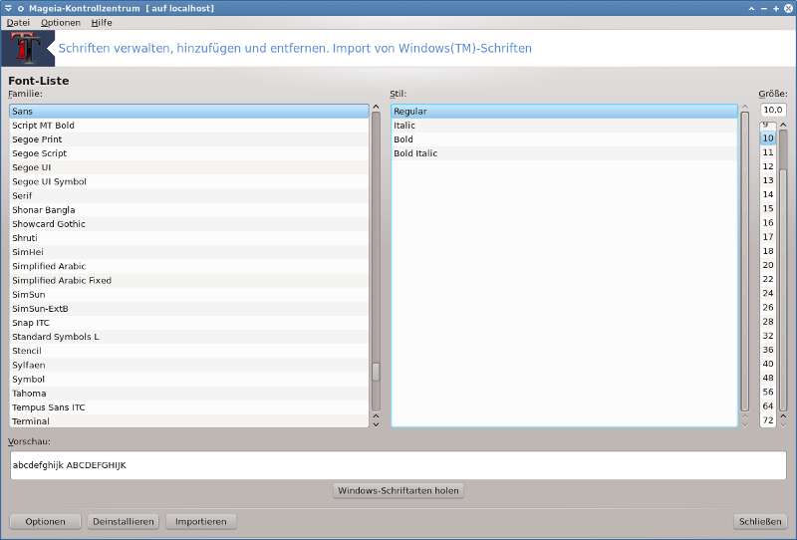Open the Datei menu

pos(18,22)
